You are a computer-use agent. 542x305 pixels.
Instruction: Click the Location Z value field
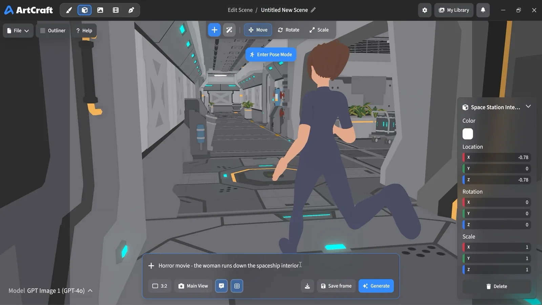click(497, 180)
